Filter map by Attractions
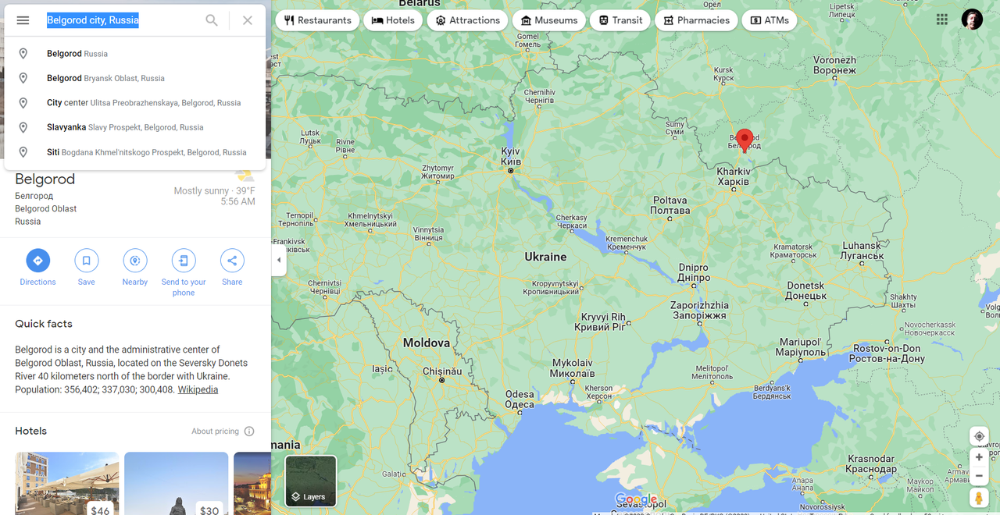This screenshot has height=515, width=1000. click(x=467, y=20)
